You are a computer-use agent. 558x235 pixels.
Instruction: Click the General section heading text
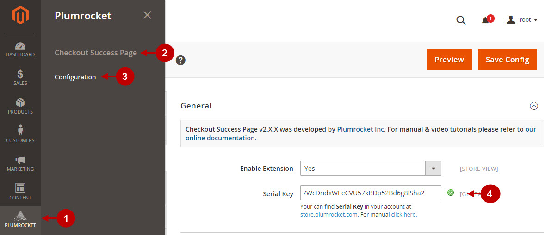coord(196,106)
